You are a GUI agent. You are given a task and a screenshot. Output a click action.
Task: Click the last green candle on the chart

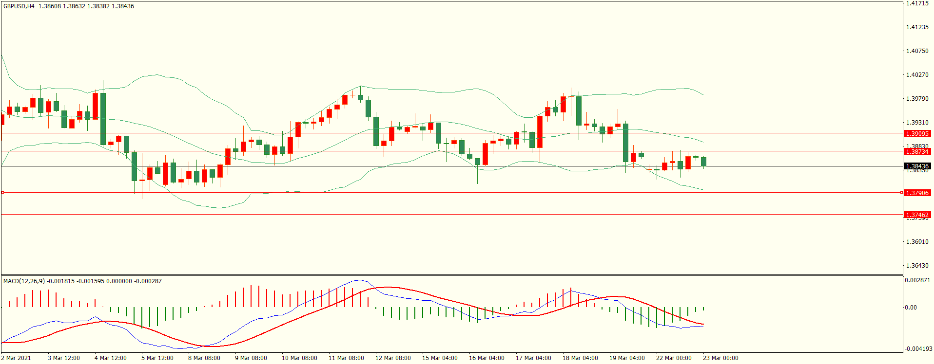tap(703, 162)
